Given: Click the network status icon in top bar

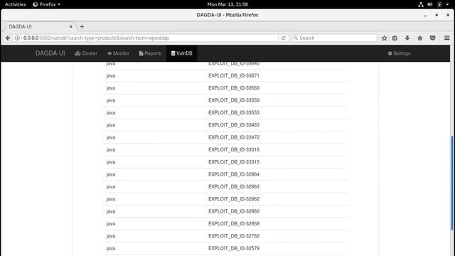Looking at the screenshot, I should 420,4.
